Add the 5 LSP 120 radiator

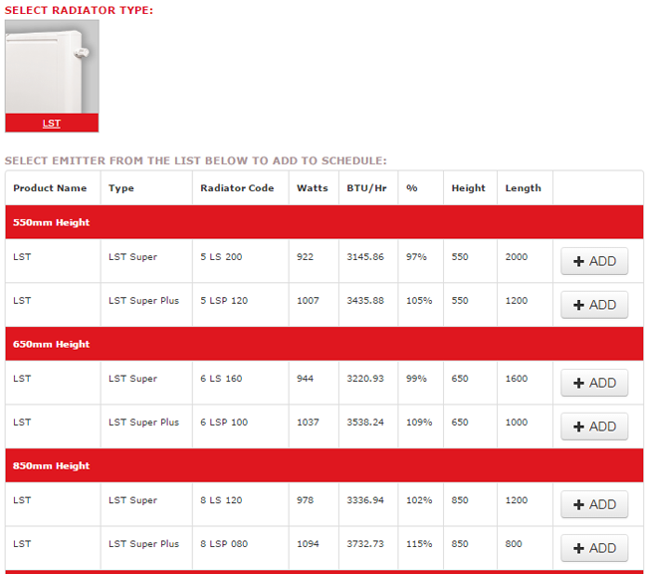(x=594, y=305)
